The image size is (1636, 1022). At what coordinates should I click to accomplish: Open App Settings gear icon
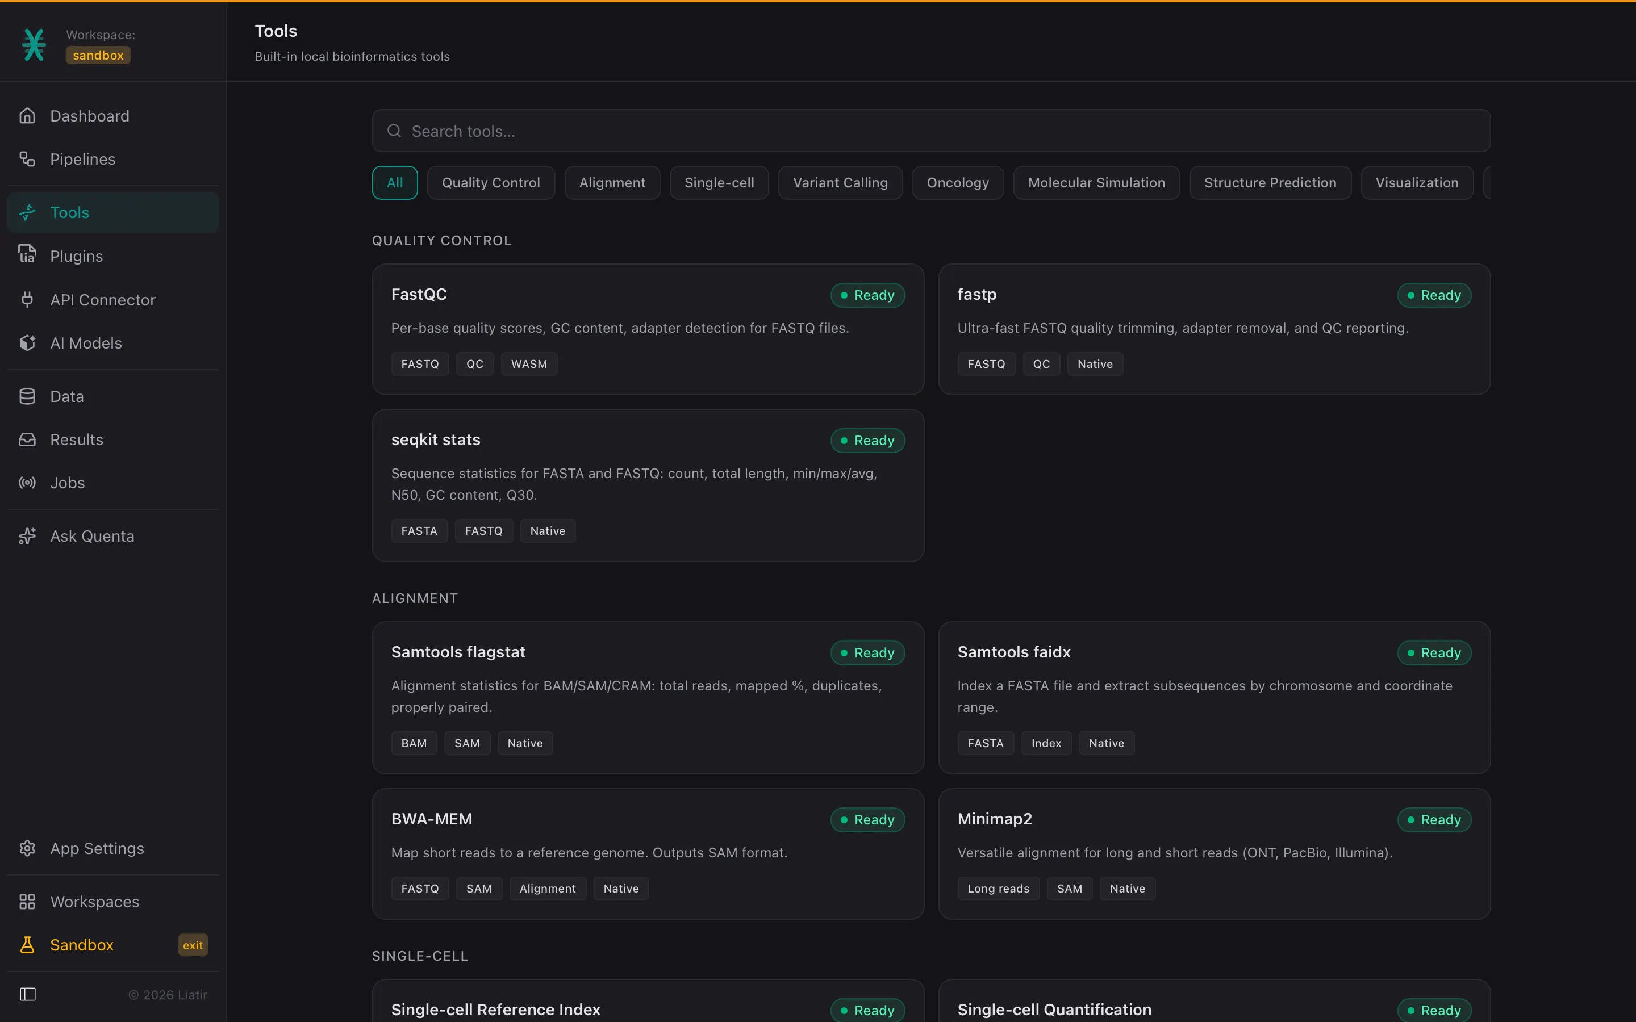pos(27,848)
